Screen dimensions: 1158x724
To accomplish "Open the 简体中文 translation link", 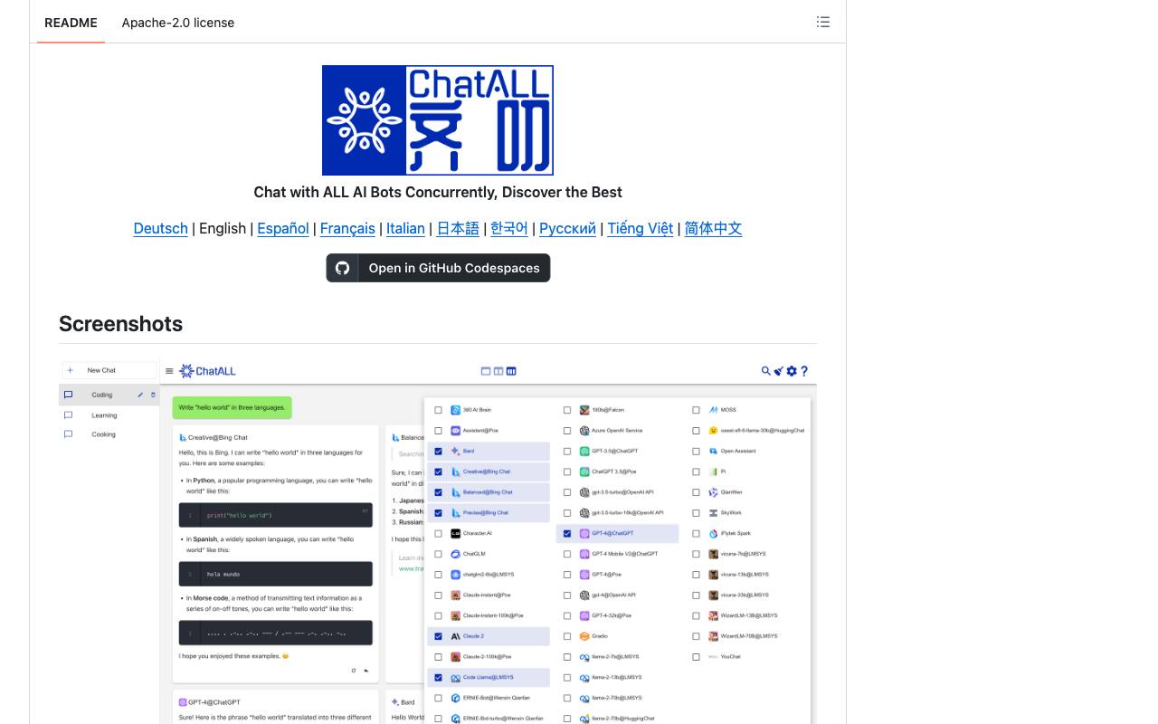I will [x=713, y=228].
